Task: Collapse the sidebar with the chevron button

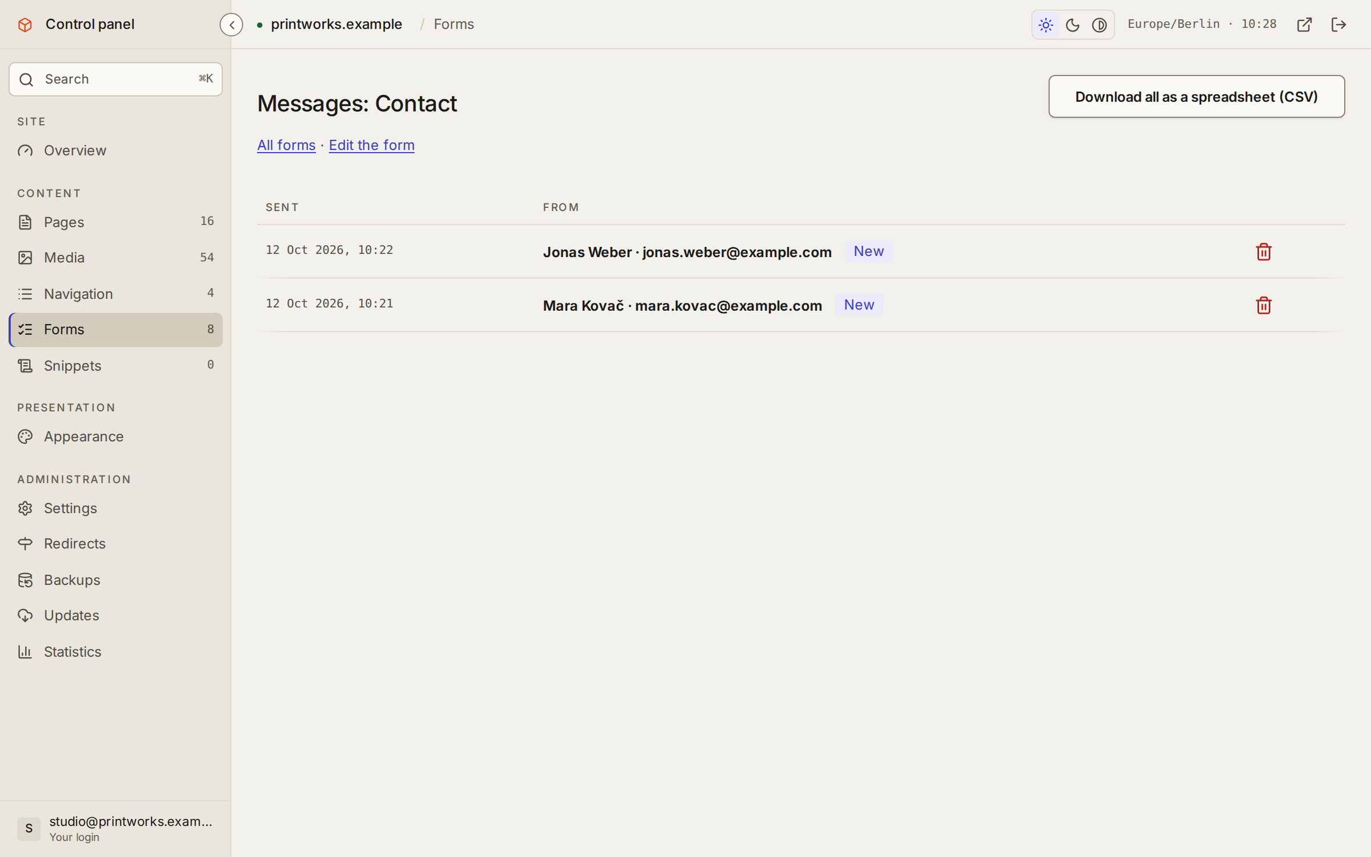Action: coord(231,25)
